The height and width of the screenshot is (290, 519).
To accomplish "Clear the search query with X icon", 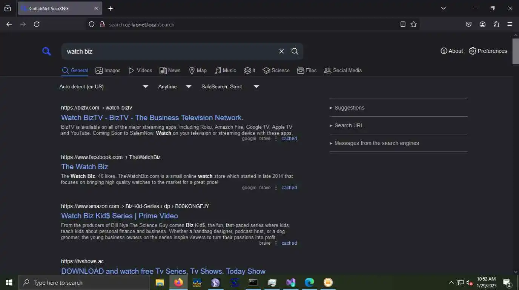I will pyautogui.click(x=281, y=51).
